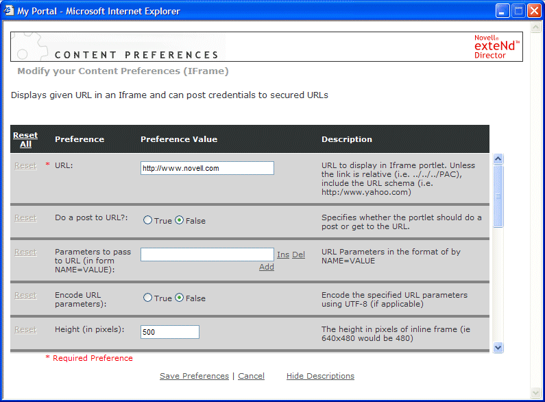Click the Internet Explorer title bar icon
Image resolution: width=545 pixels, height=402 pixels.
(x=8, y=11)
